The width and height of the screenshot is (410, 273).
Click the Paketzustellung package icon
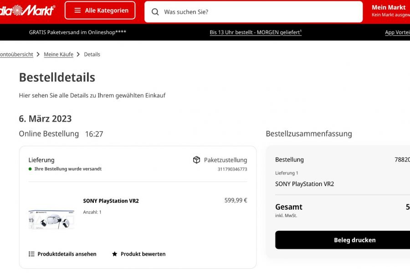(x=196, y=160)
